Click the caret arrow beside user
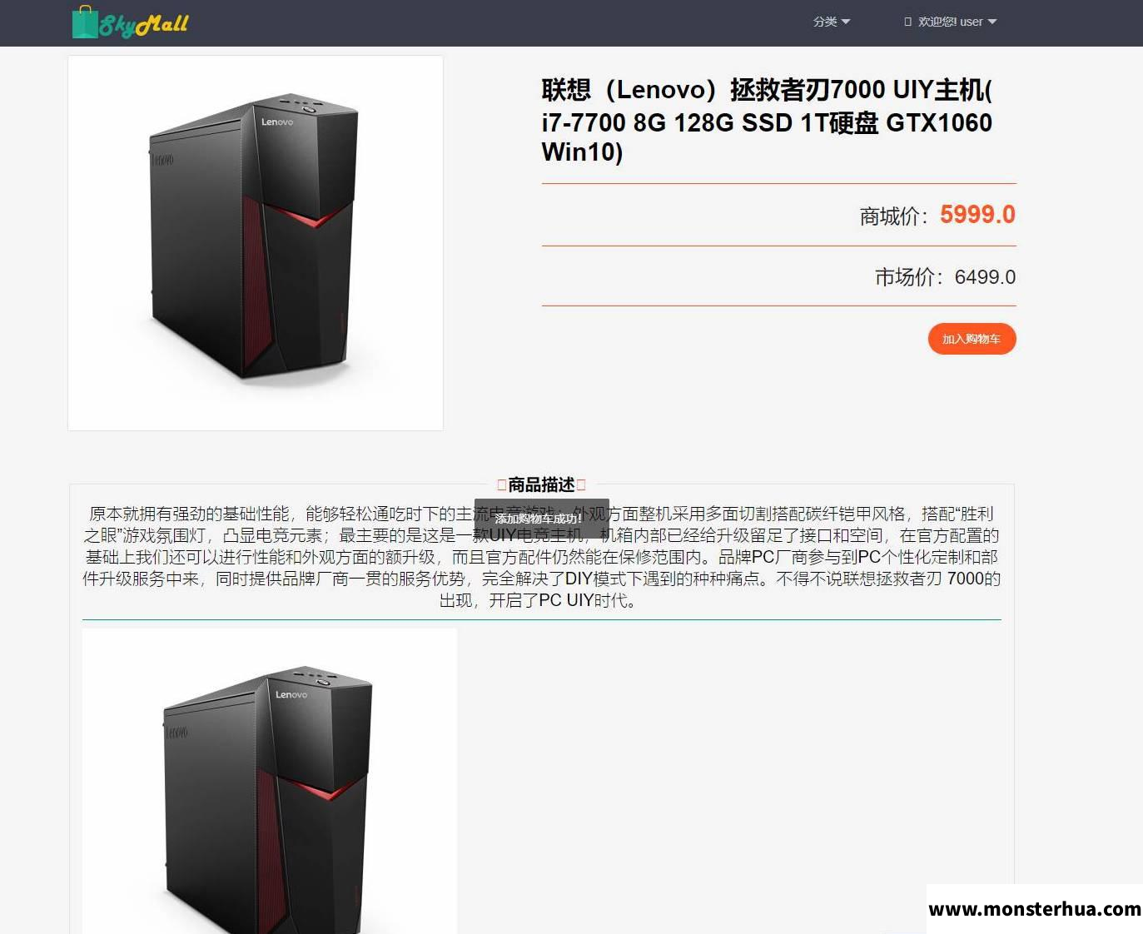 coord(991,22)
